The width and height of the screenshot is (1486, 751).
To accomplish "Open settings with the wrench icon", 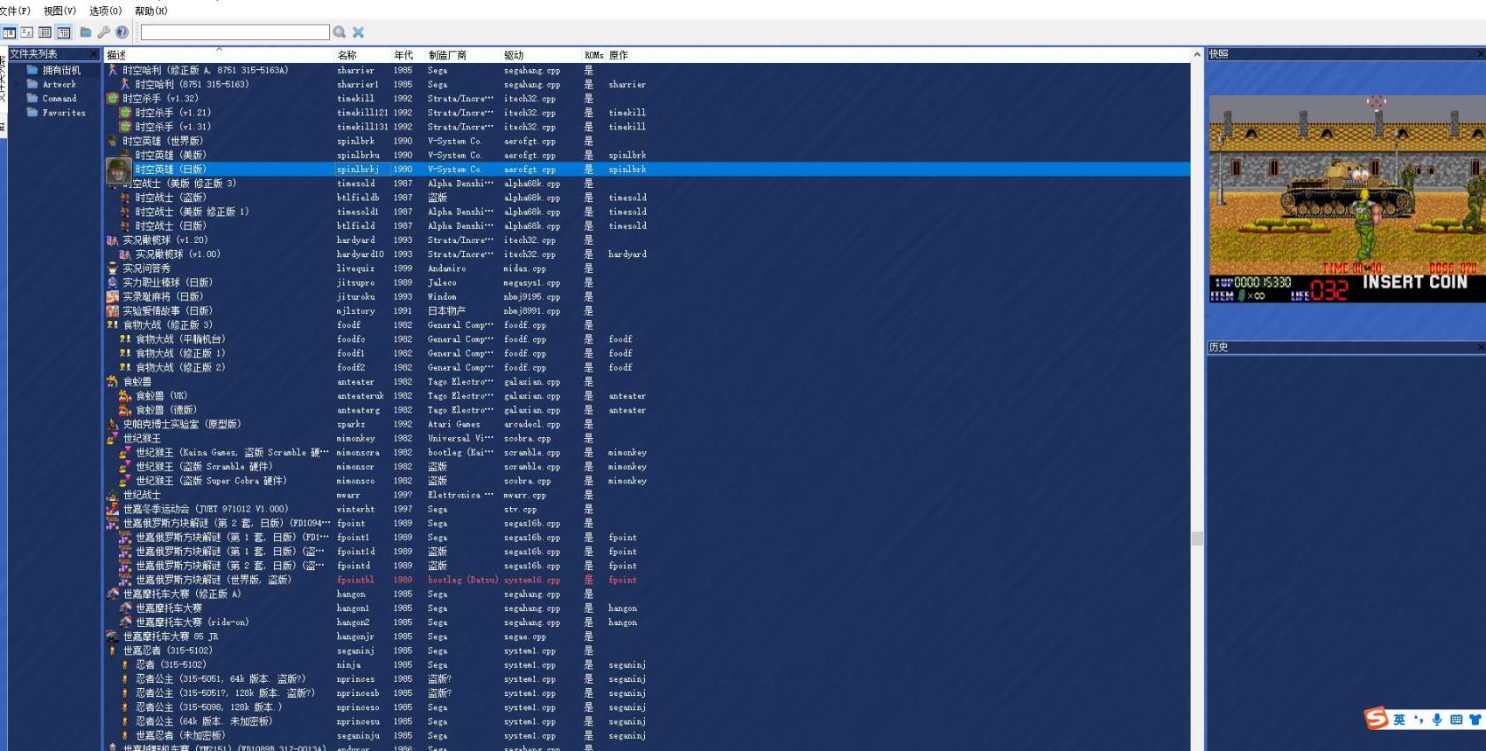I will click(103, 32).
